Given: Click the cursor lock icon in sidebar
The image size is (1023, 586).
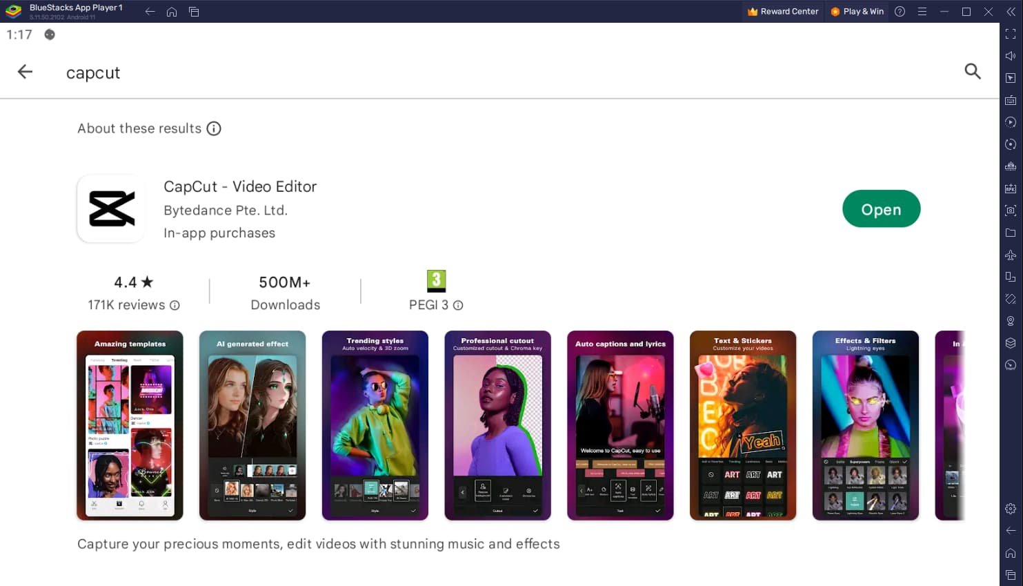Looking at the screenshot, I should (1011, 78).
